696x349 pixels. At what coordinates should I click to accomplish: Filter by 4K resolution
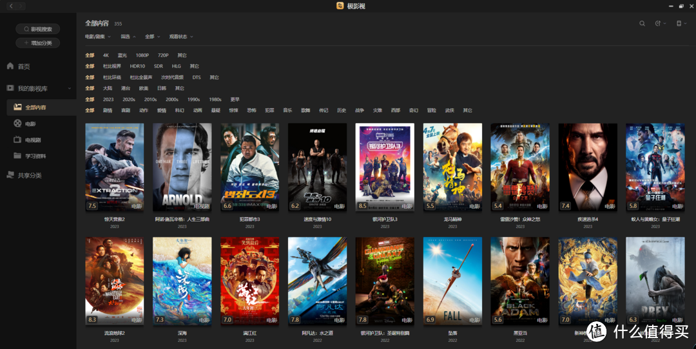pos(106,55)
